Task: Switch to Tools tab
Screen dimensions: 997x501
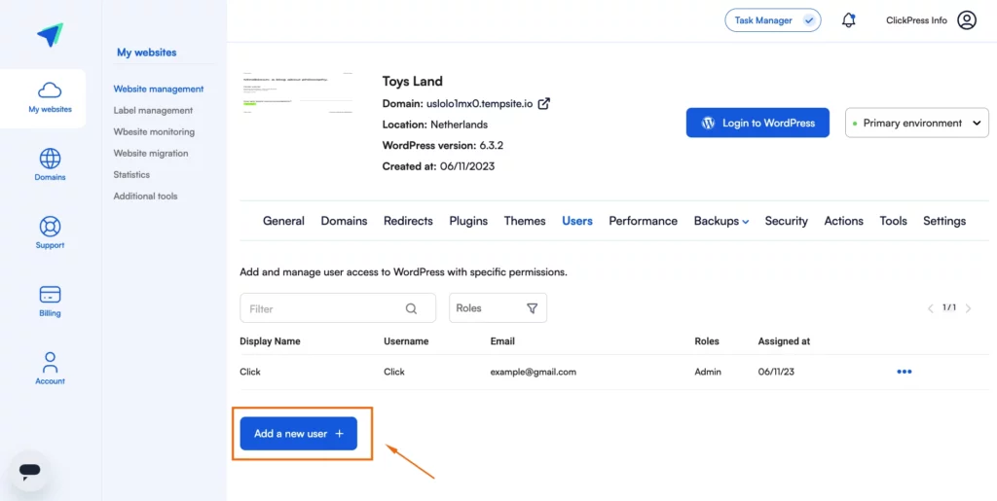Action: tap(894, 221)
